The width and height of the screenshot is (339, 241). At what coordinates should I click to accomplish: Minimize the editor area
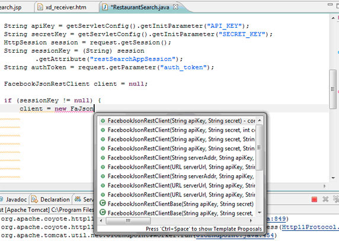(330, 5)
